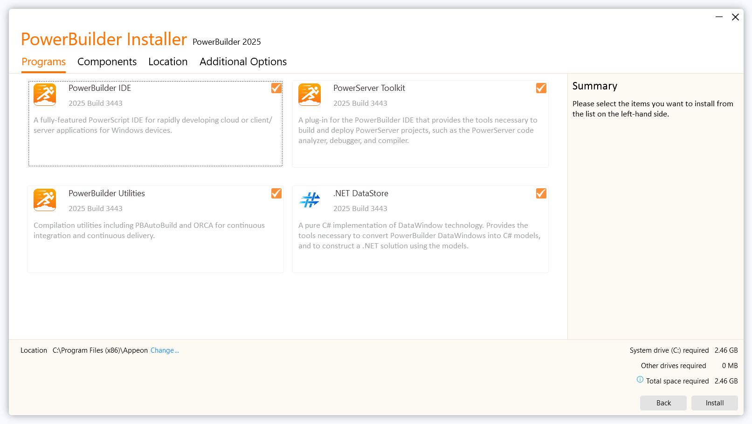Click the PowerBuilder IDE runner icon
752x424 pixels.
(45, 95)
